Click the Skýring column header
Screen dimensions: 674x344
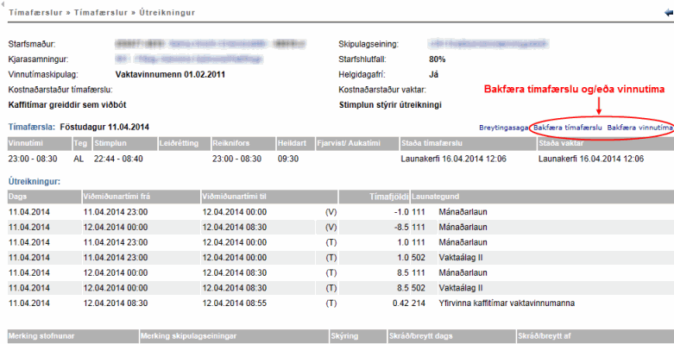[358, 336]
